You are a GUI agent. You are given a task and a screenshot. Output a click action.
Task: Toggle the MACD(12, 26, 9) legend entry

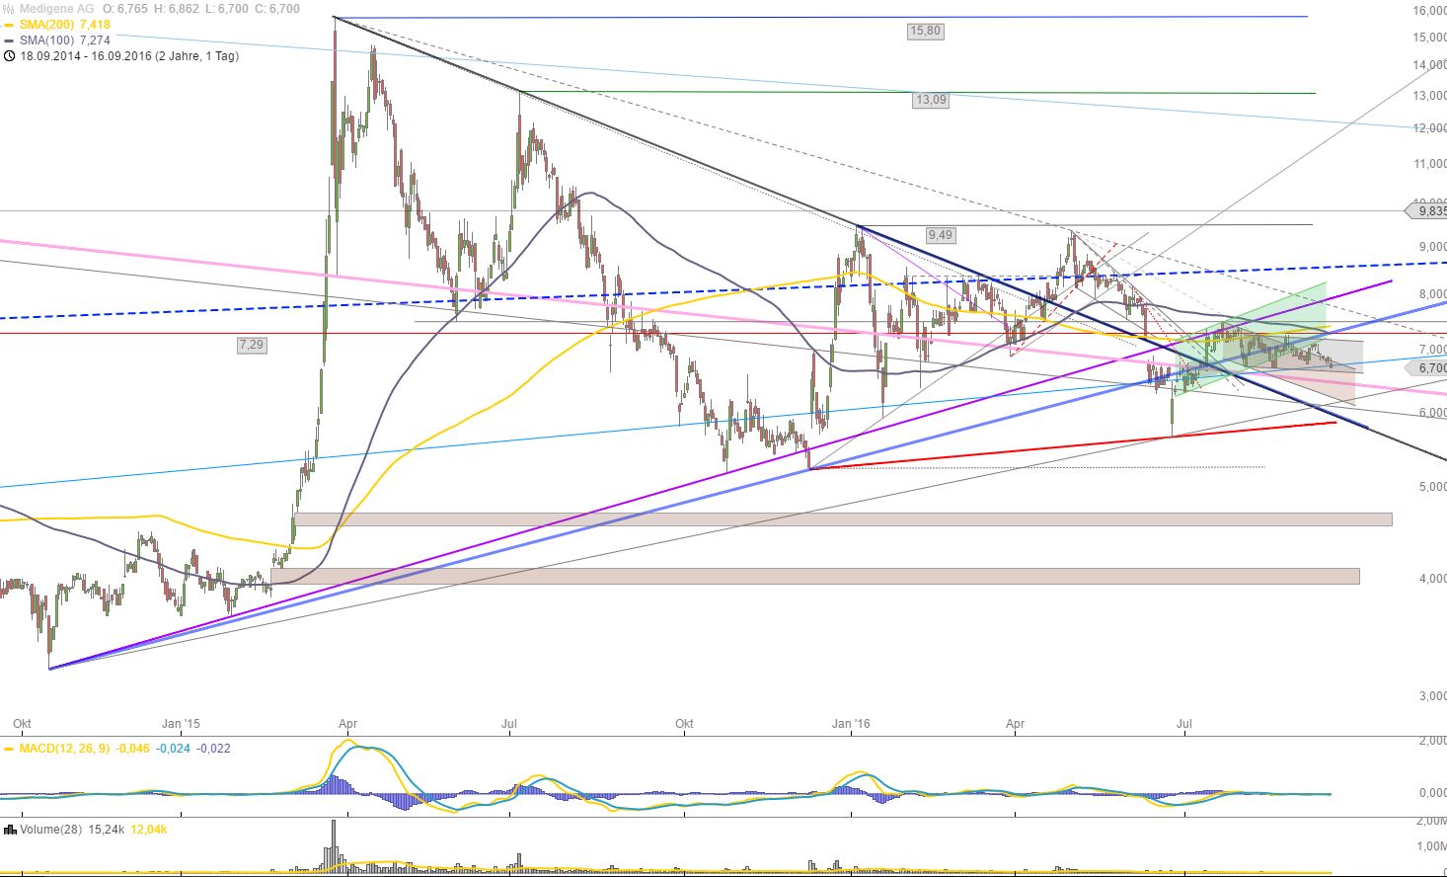coord(64,750)
